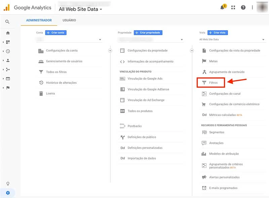The width and height of the screenshot is (269, 198).
Task: Open the Conta account dropdown
Action: pos(69,40)
